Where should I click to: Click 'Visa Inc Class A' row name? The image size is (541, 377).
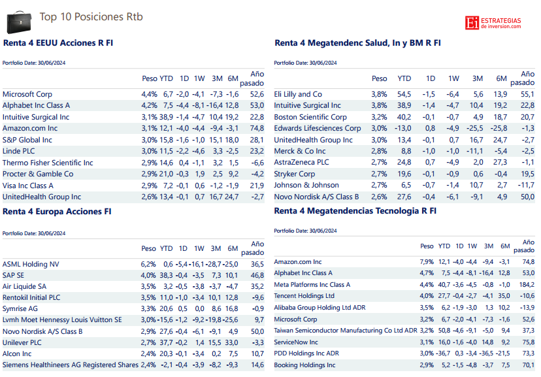click(28, 186)
